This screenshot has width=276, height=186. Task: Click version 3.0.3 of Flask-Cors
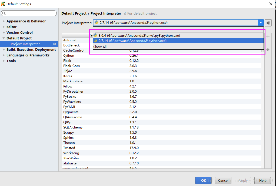[133, 66]
